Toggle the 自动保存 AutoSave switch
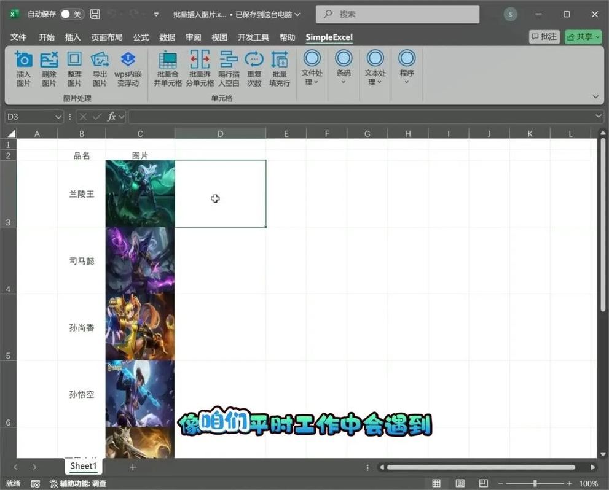The image size is (609, 490). (x=72, y=14)
